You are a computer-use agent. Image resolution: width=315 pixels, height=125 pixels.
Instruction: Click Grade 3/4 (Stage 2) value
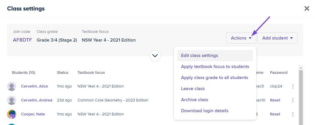tap(57, 40)
